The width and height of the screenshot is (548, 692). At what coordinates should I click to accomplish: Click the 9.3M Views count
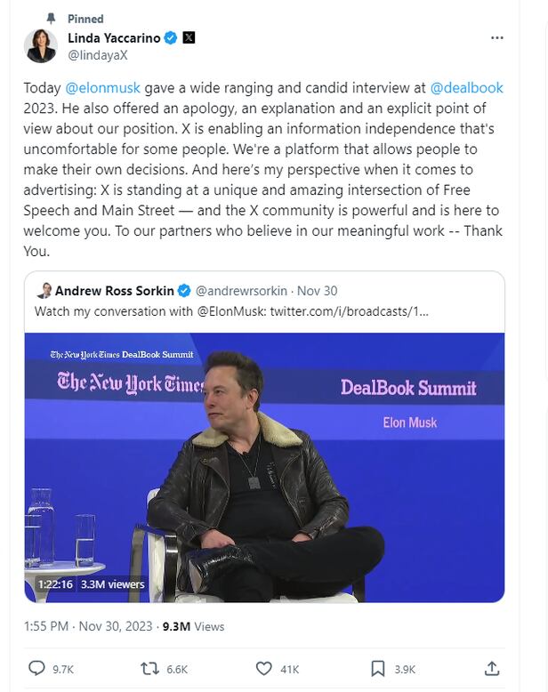[x=192, y=626]
